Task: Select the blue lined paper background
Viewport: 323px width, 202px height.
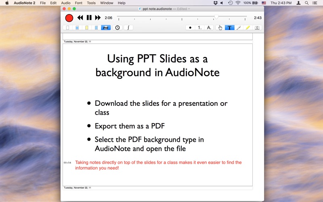Action: coord(77,27)
